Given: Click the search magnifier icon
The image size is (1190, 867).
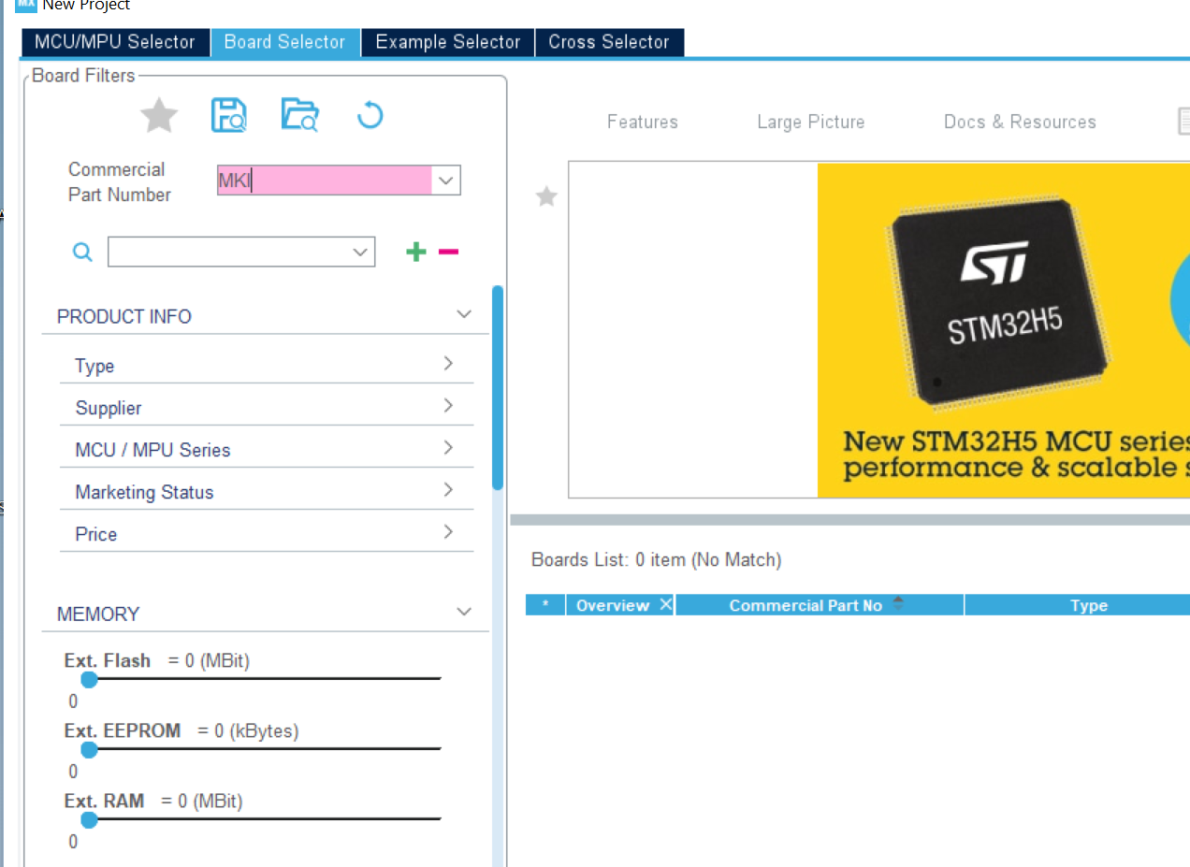Looking at the screenshot, I should point(82,252).
